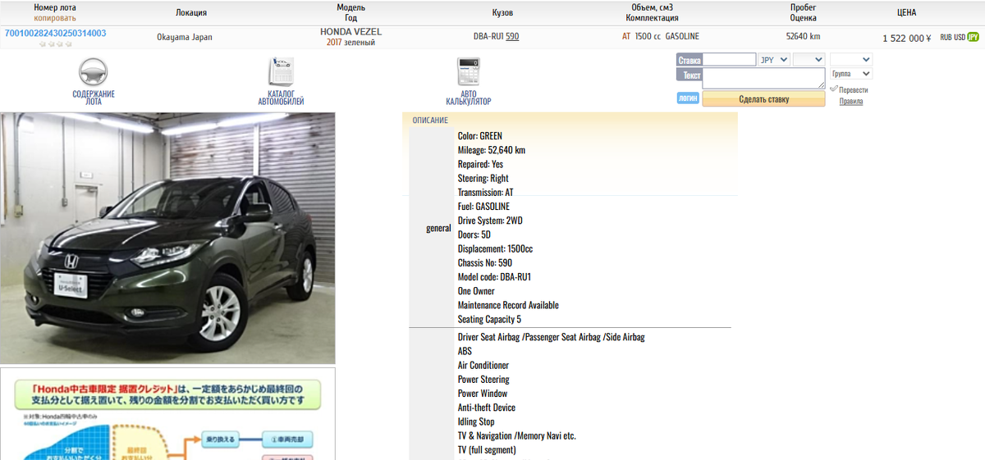Open the blank dropdown above Группа

point(851,60)
